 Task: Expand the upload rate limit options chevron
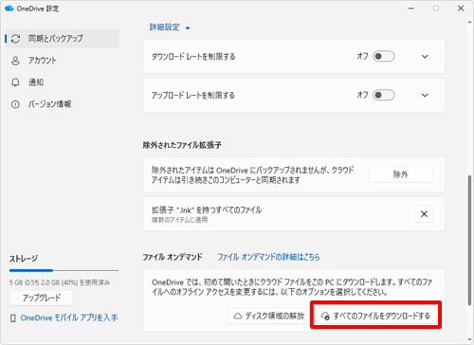(x=425, y=95)
